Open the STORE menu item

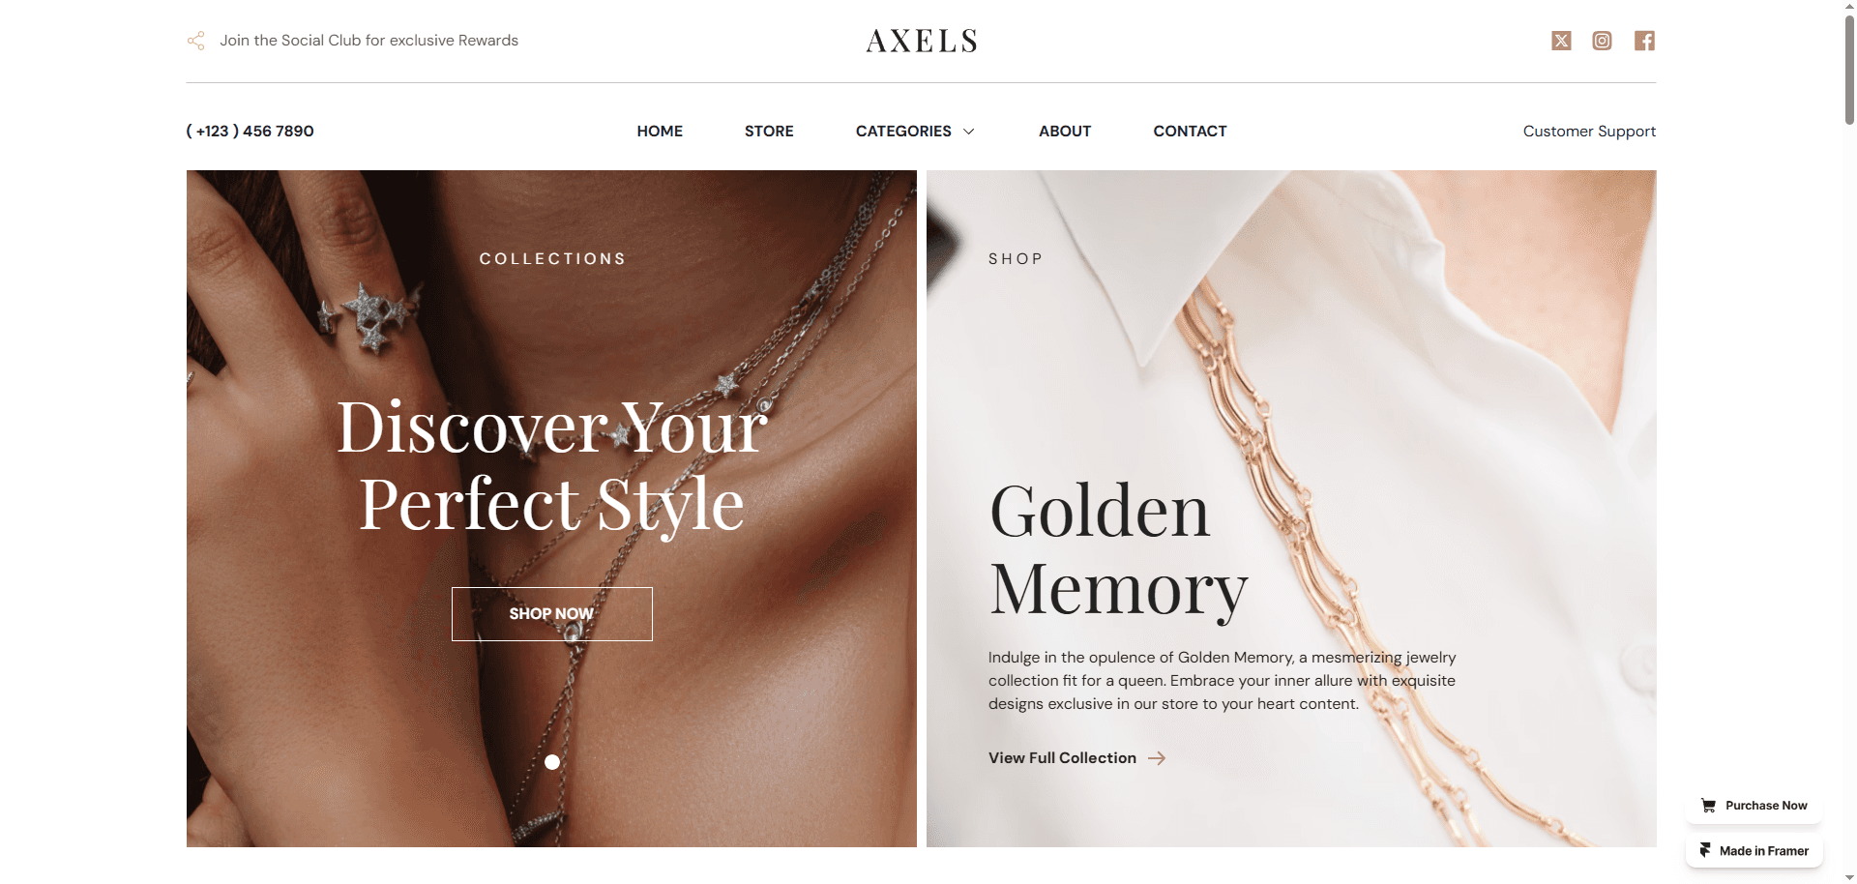769,132
